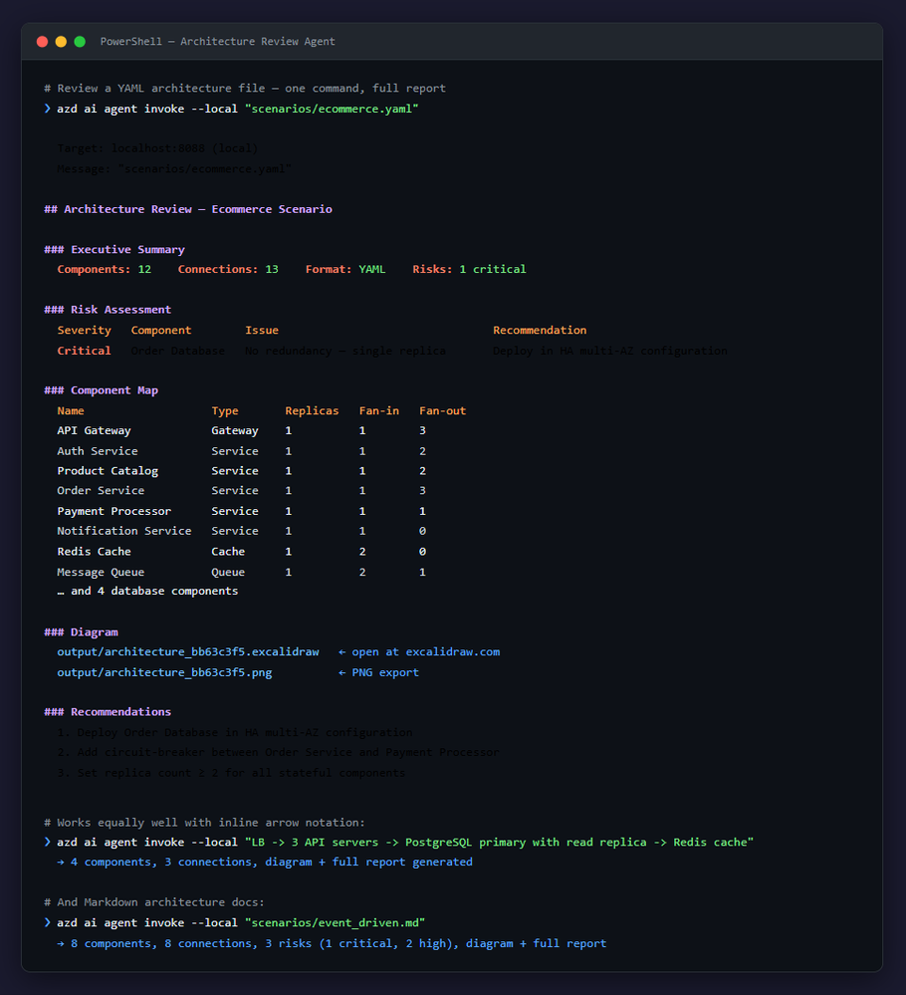
Task: Click the 'Fan-in' column header
Action: 379,410
